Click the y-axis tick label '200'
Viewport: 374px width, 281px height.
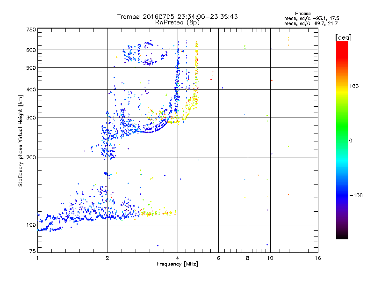(x=31, y=157)
